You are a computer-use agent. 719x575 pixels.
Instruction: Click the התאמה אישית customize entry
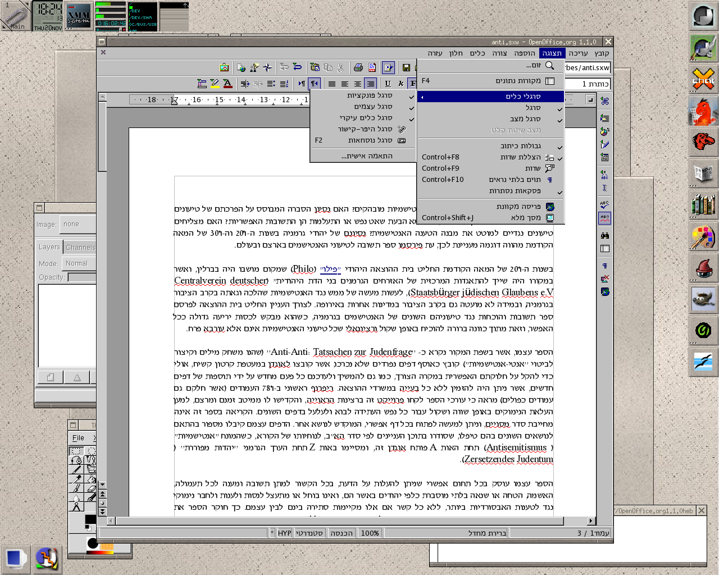point(366,156)
